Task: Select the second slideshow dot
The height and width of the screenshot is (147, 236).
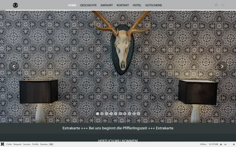Action: [x=102, y=114]
